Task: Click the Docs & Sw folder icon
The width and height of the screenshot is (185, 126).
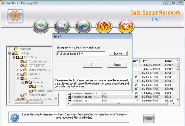Action: (21, 57)
